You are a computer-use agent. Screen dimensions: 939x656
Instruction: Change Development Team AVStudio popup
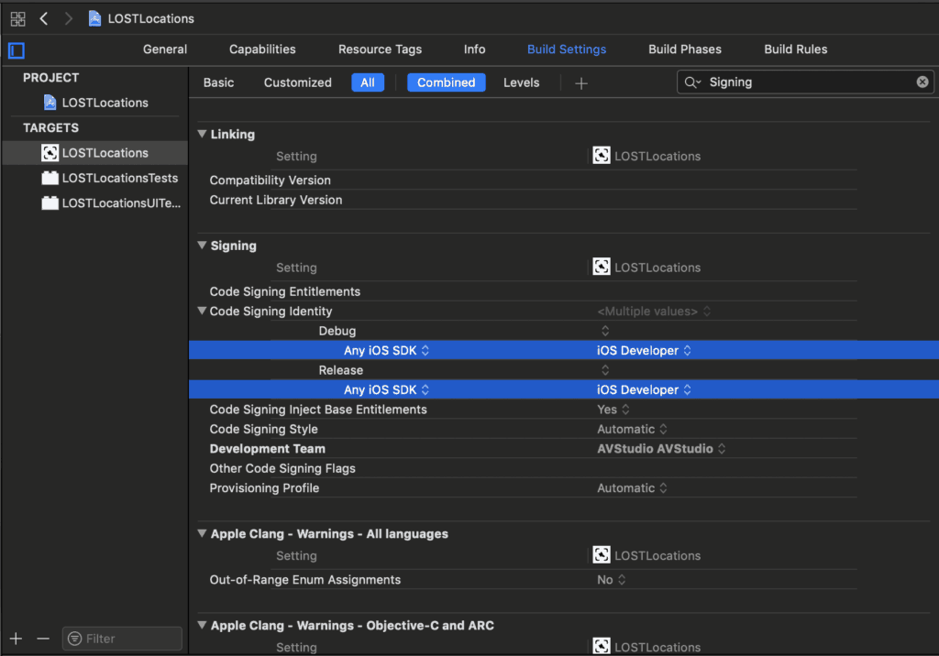tap(661, 449)
